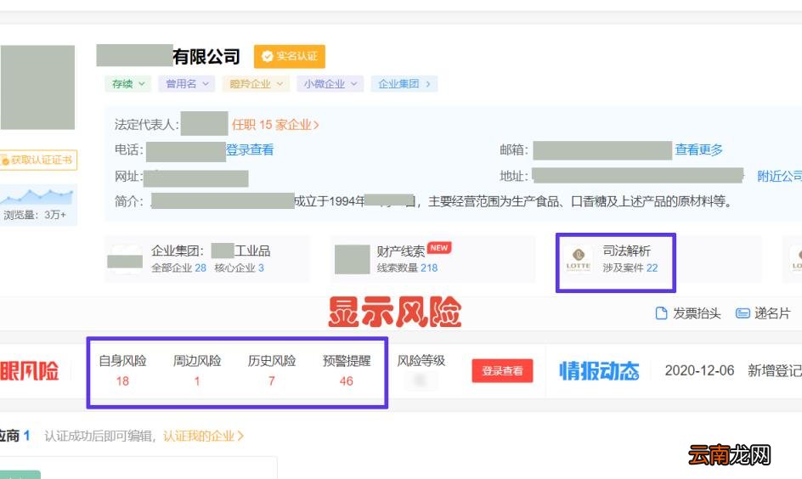Open 财产线索 card title
The width and height of the screenshot is (802, 479).
click(400, 251)
